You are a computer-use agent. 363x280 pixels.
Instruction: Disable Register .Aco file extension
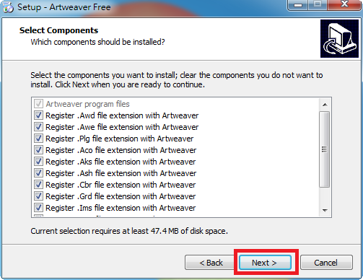pos(38,150)
